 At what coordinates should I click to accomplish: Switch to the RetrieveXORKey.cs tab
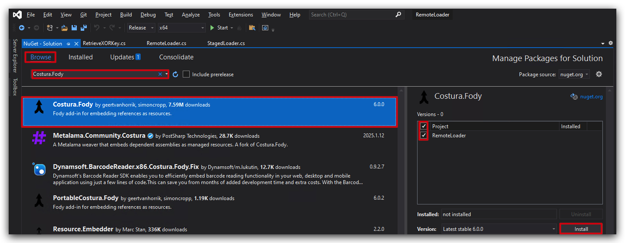[104, 43]
